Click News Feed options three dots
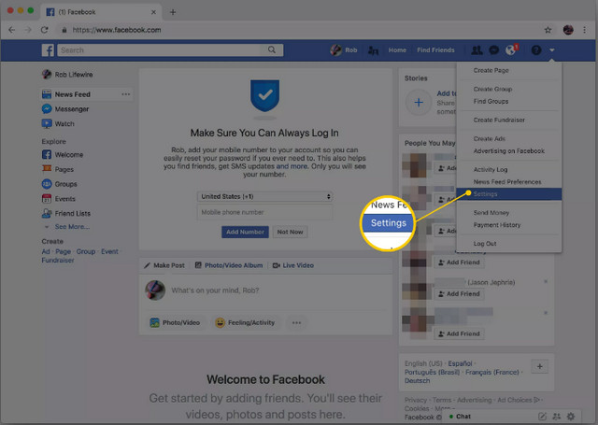This screenshot has height=425, width=598. coord(126,94)
